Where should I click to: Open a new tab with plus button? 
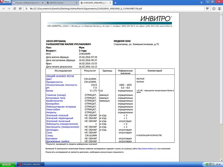coord(115,3)
